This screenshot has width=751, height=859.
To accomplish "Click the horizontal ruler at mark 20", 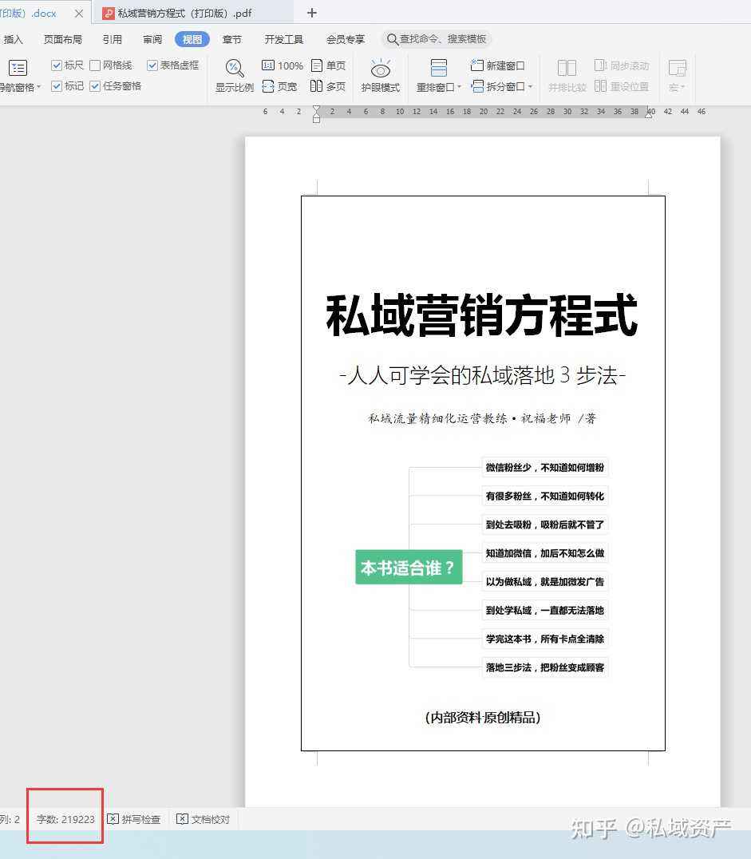I will pos(483,111).
